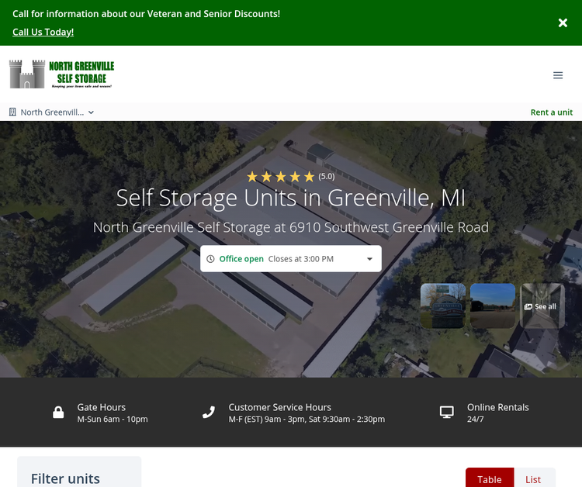Click the clock icon in the office hours box

[210, 259]
